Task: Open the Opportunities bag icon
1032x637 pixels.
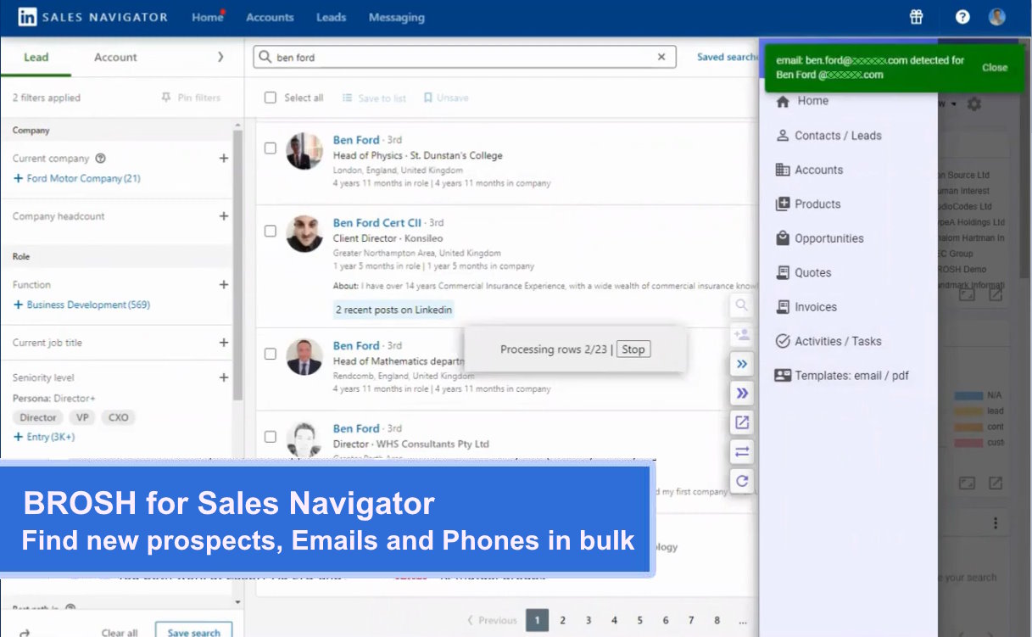Action: pyautogui.click(x=783, y=238)
